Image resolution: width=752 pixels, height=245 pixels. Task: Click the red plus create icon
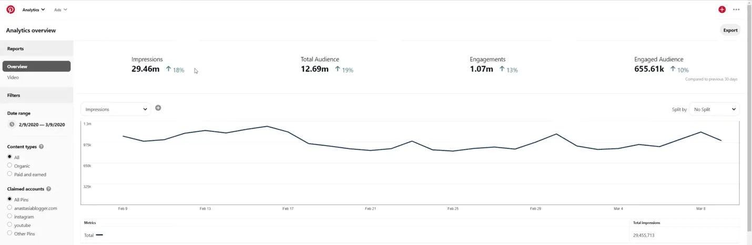(x=722, y=9)
